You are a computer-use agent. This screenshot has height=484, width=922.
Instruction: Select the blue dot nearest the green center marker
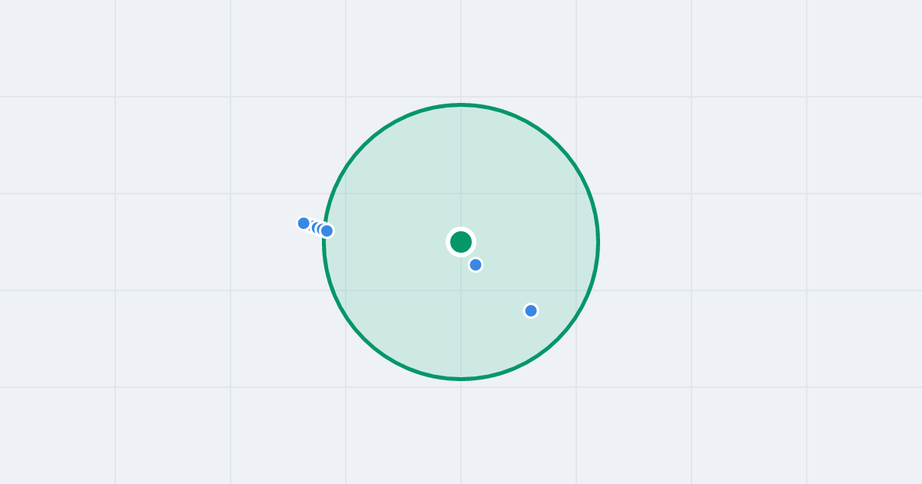476,265
